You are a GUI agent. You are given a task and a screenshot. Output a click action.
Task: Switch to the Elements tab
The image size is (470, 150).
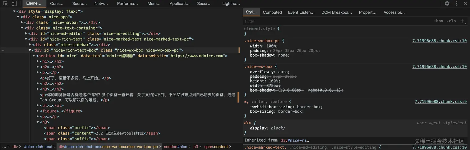click(x=34, y=3)
